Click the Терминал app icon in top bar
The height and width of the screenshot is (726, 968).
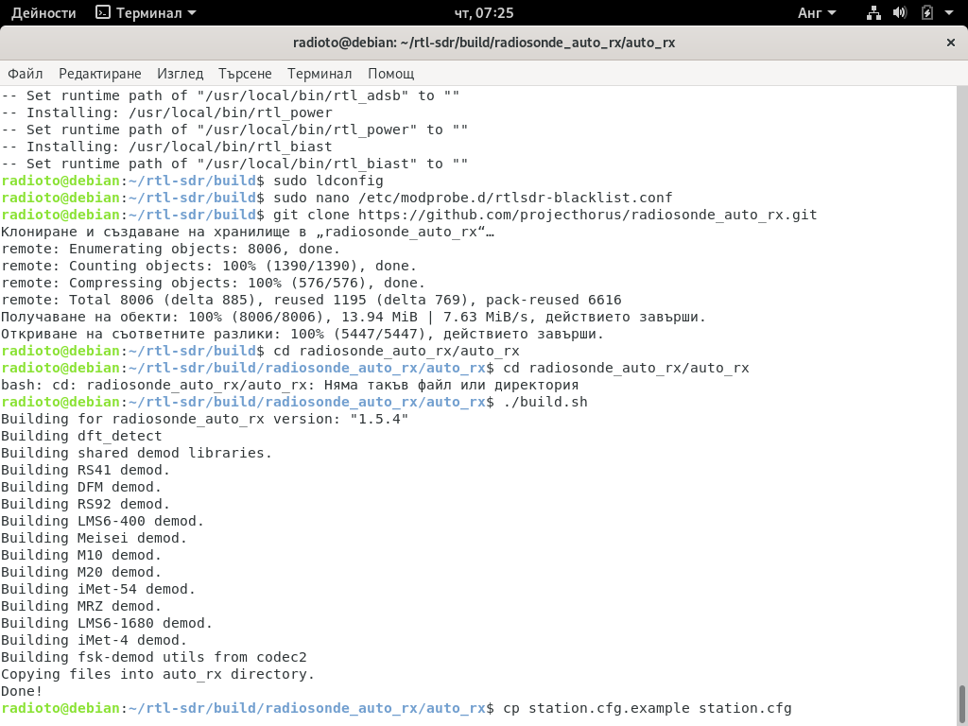(x=102, y=13)
